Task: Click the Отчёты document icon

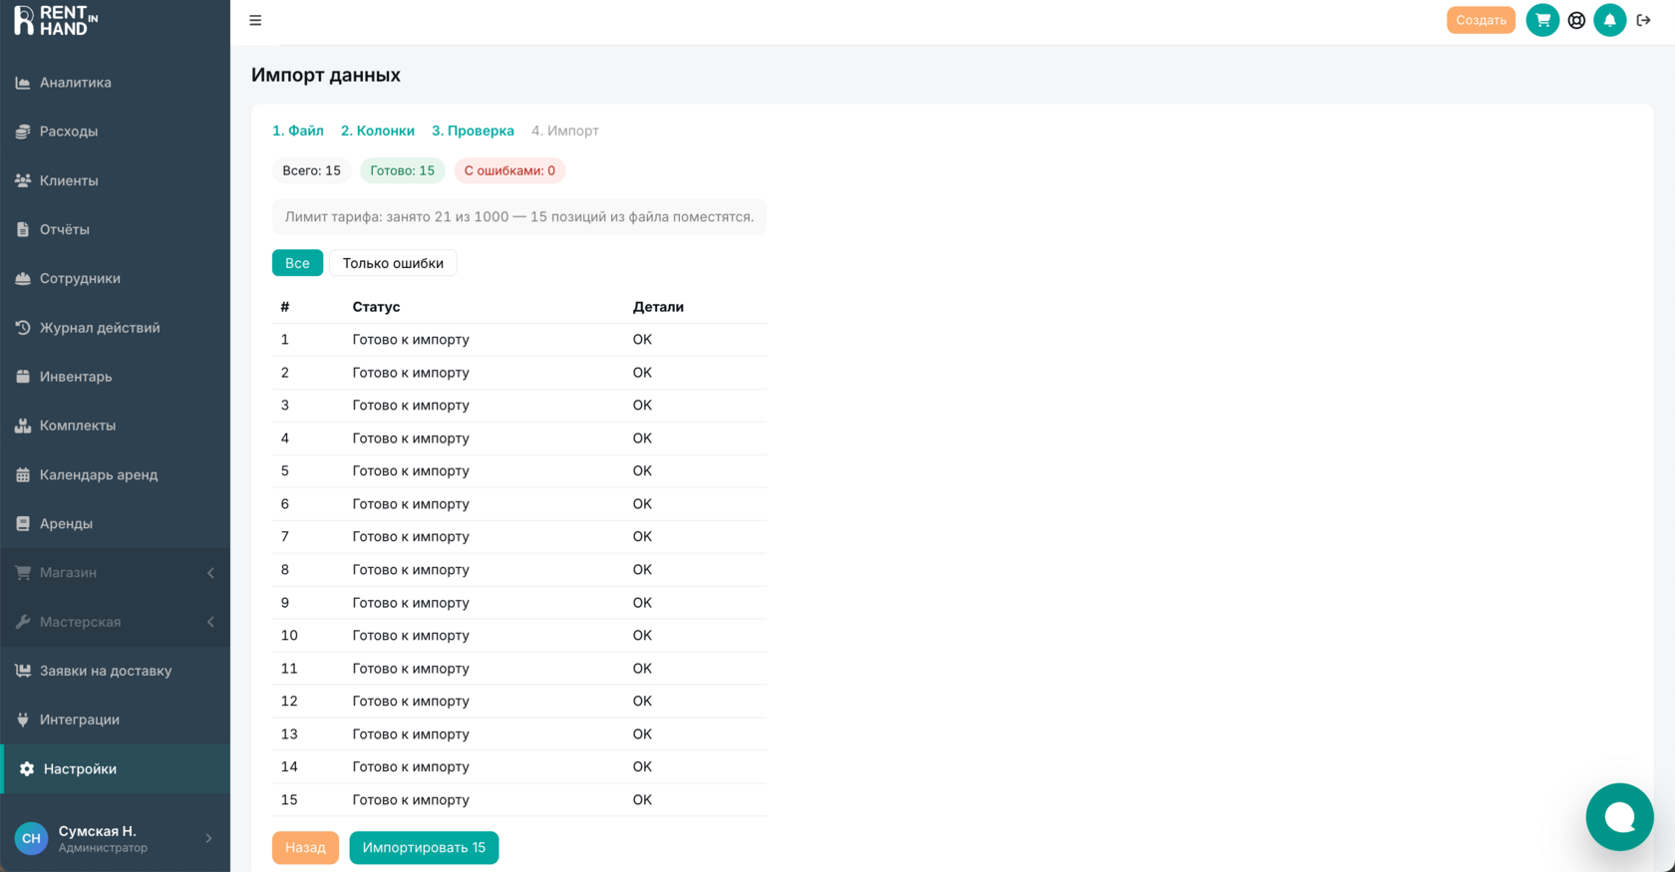Action: (x=23, y=229)
